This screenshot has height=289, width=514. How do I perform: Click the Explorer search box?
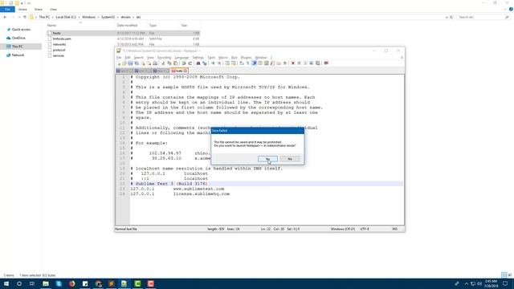click(483, 17)
